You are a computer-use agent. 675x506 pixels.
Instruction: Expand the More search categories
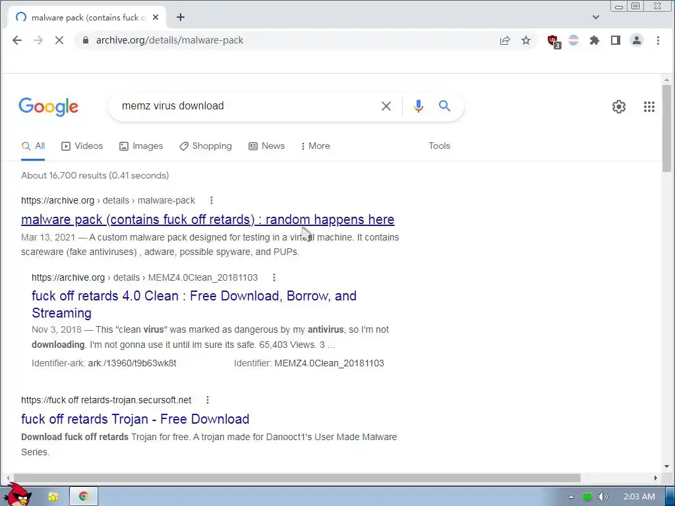pos(315,146)
